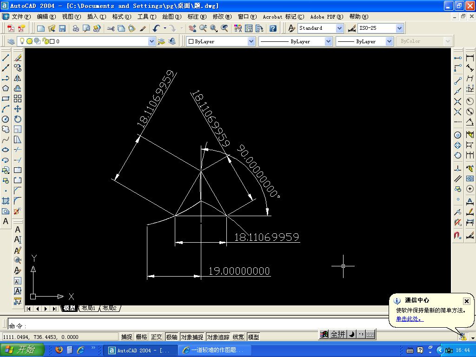
Task: Select the Erase modify tool
Action: 18,58
